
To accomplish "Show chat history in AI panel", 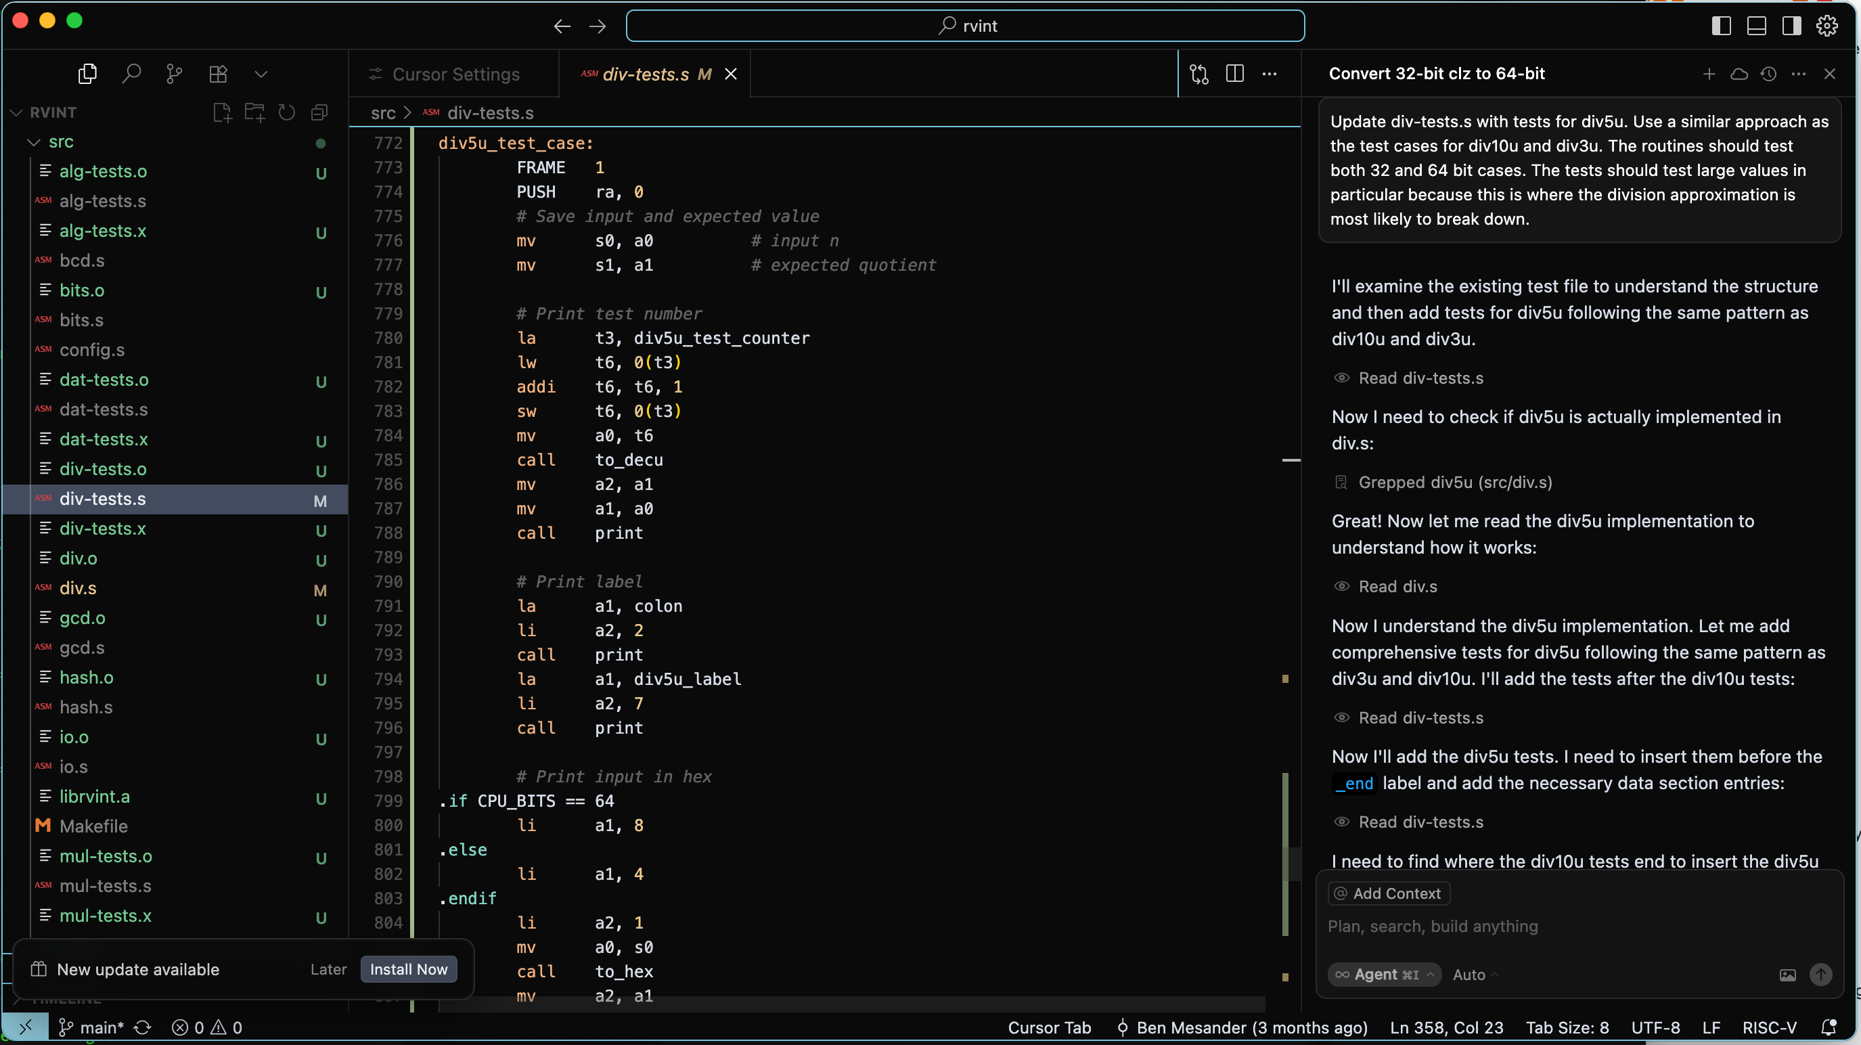I will [1768, 74].
